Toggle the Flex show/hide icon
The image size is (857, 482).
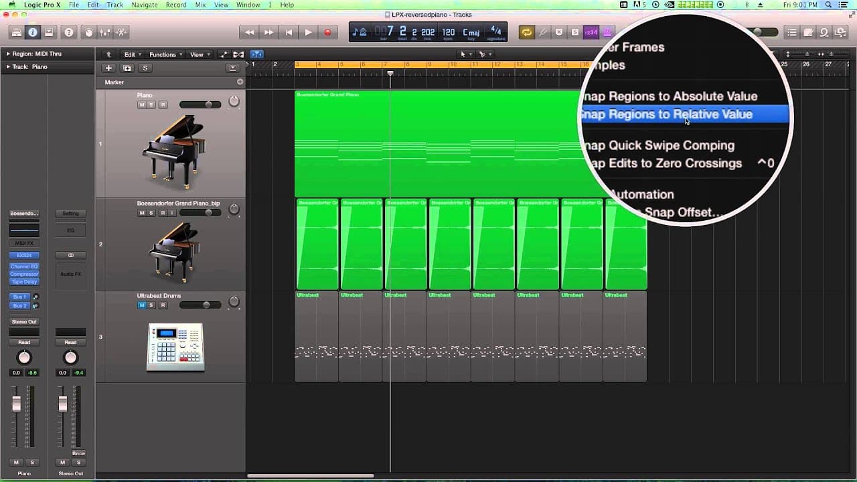coord(238,54)
